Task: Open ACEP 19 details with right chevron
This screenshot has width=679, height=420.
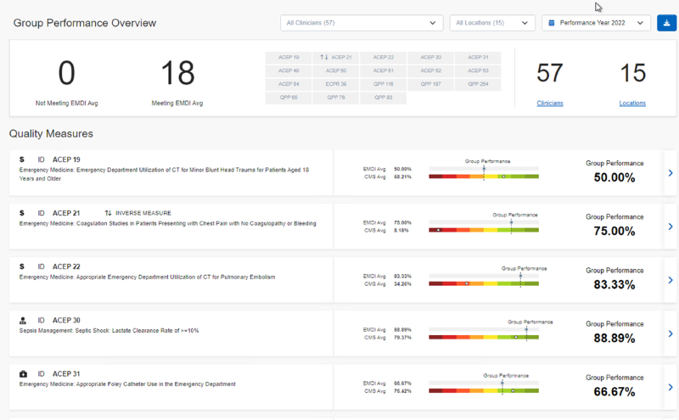Action: (670, 173)
